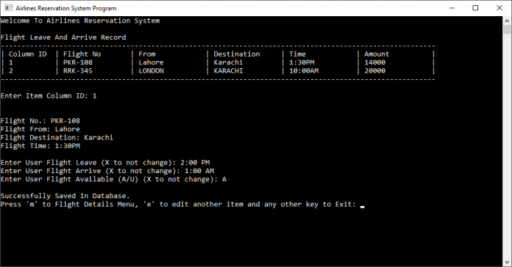Viewport: 512px width, 267px height.
Task: Click the 'Destination' table header
Action: 237,54
